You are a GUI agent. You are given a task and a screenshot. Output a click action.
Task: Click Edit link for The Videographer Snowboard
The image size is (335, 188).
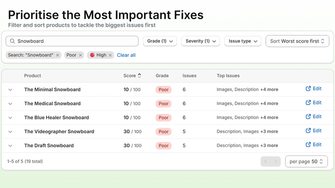point(317,131)
